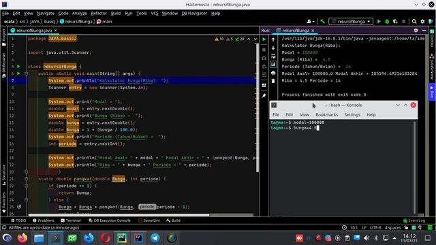Click recursive call gutter icon on line 25
The width and height of the screenshot is (436, 245).
pos(19,207)
